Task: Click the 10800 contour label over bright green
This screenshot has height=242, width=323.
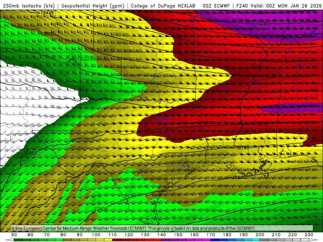Action: (x=101, y=209)
